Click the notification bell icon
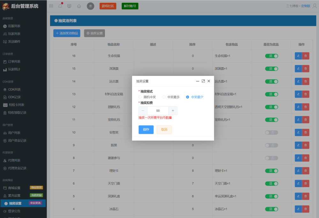Screen dimensions: 319x218 [60, 6]
